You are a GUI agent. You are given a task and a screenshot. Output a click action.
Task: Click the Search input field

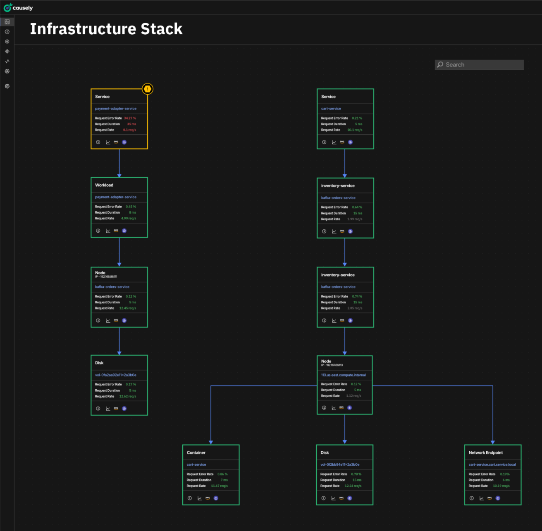480,64
